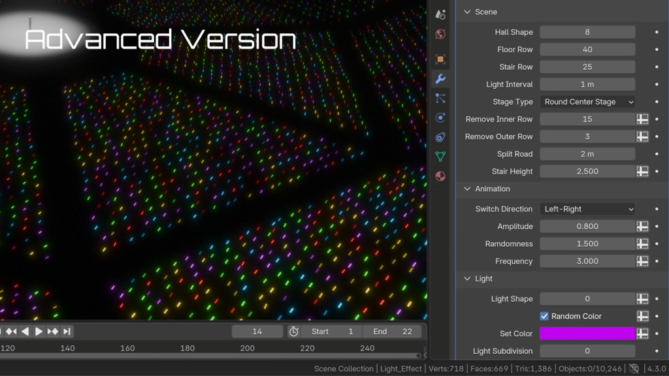
Task: Open the Switch Direction dropdown
Action: click(x=587, y=209)
